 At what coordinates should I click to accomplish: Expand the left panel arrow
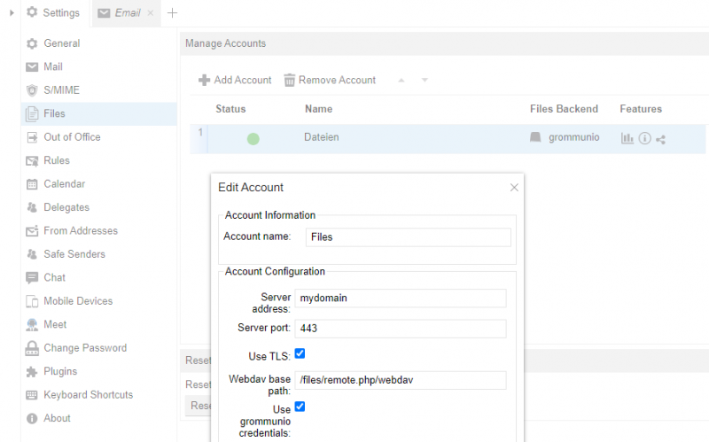12,12
